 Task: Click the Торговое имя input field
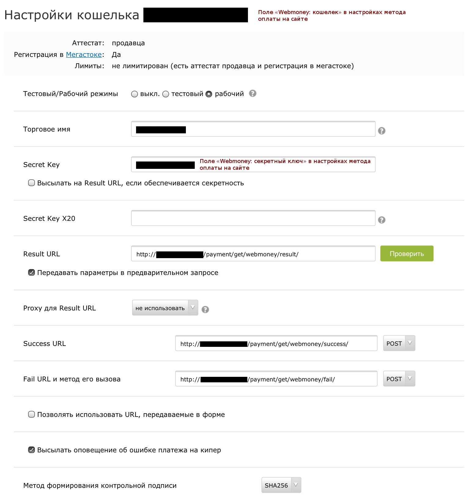click(x=253, y=129)
